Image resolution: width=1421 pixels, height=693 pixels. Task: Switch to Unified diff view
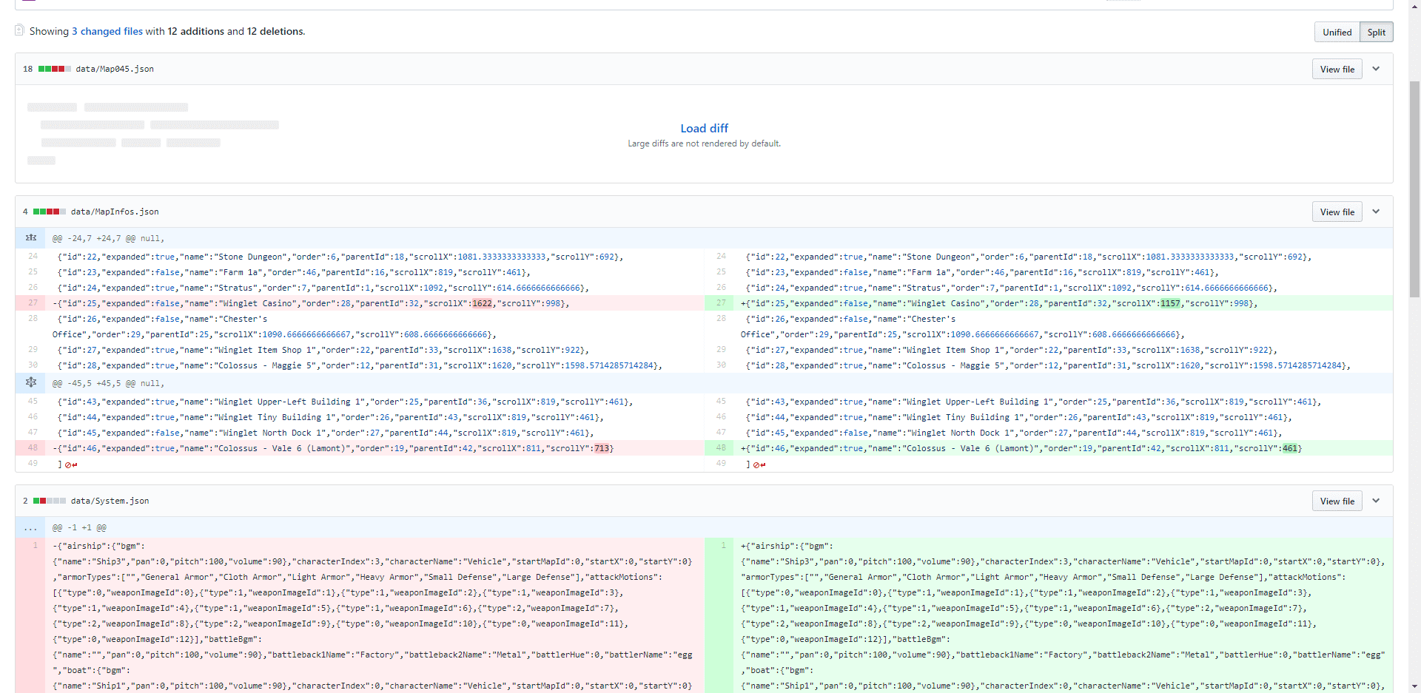[1337, 32]
